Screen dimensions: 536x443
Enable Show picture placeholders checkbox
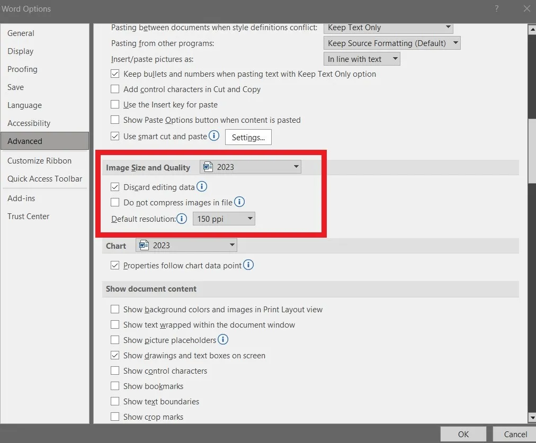(x=115, y=340)
